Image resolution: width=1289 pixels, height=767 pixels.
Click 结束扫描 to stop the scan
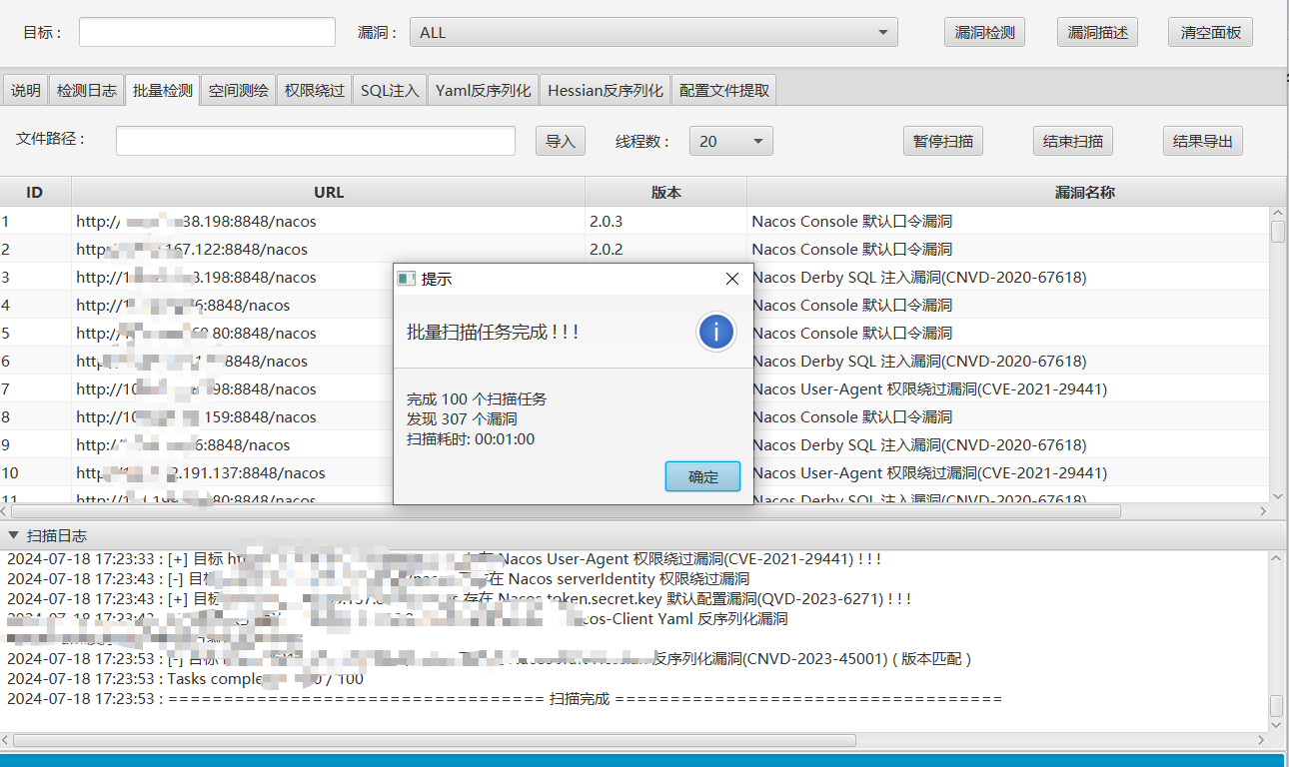tap(1072, 140)
